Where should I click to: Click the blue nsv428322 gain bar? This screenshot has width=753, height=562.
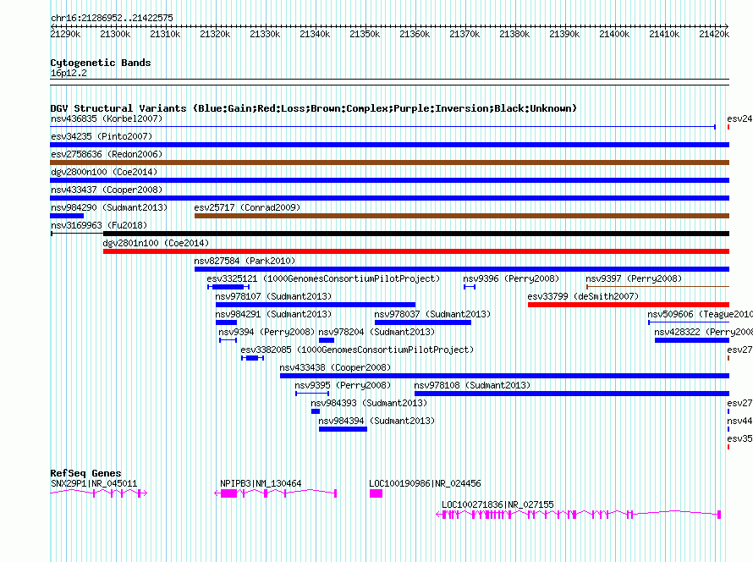click(692, 340)
